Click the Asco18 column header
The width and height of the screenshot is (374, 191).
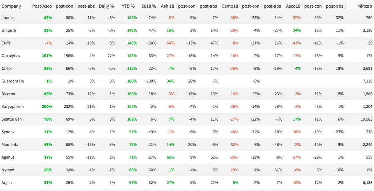click(293, 6)
